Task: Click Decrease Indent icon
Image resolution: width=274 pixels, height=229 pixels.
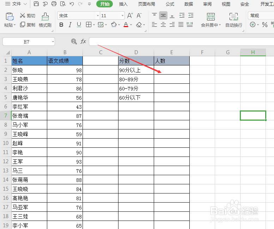Action: point(182,15)
